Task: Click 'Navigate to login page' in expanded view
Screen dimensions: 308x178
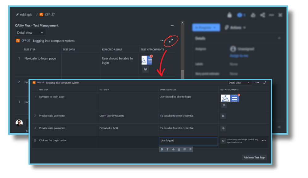Action: pos(52,97)
